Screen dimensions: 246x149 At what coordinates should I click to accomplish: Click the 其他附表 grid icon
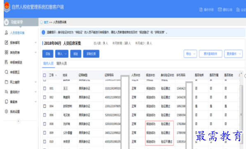(6, 53)
